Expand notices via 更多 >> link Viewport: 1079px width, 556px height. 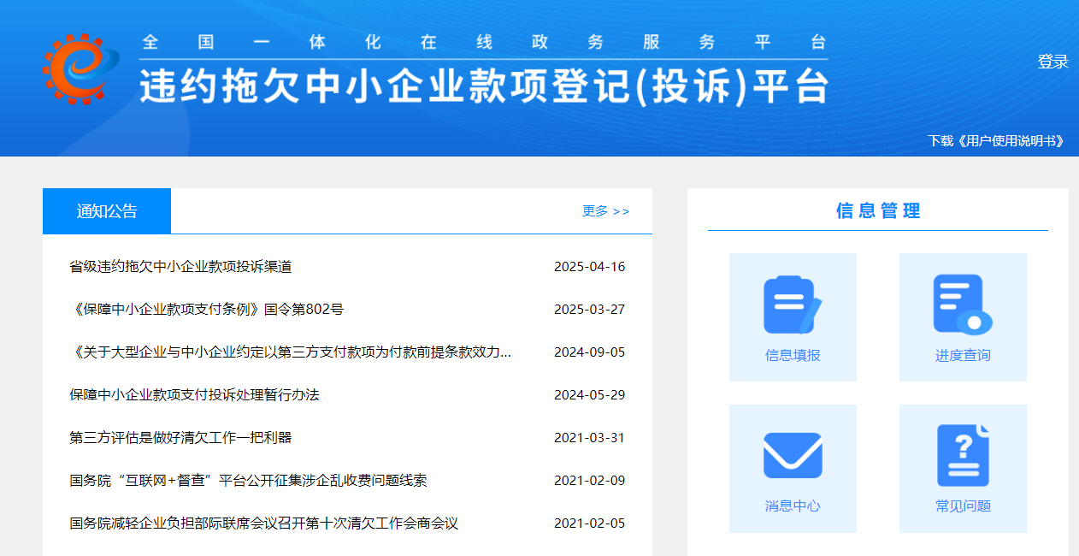[x=605, y=211]
